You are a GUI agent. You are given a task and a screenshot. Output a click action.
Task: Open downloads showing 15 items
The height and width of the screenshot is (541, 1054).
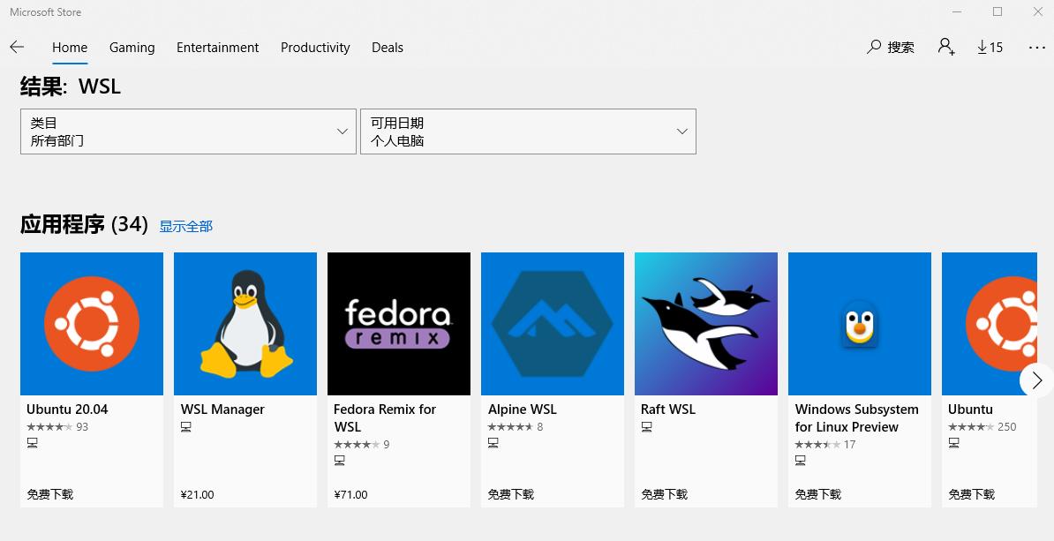[990, 47]
